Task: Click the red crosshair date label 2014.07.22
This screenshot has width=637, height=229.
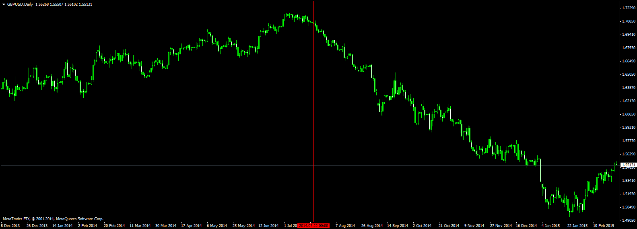Action: pyautogui.click(x=313, y=226)
